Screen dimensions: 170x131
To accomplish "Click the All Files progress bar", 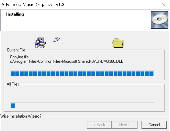I will pos(82,105).
